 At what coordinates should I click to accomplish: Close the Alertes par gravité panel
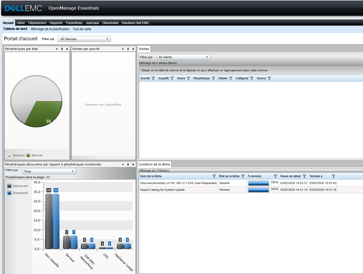(133, 49)
